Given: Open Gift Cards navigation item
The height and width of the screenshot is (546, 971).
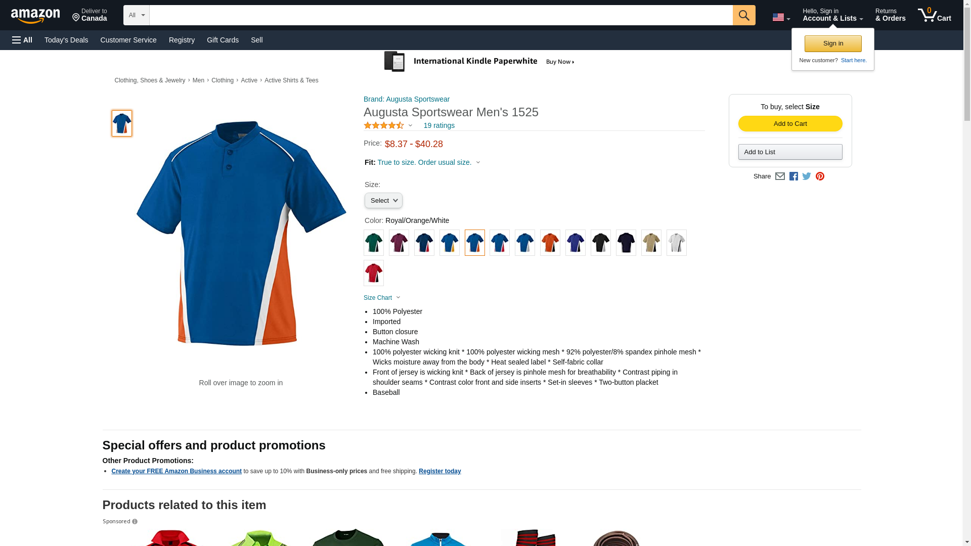Looking at the screenshot, I should tap(223, 40).
